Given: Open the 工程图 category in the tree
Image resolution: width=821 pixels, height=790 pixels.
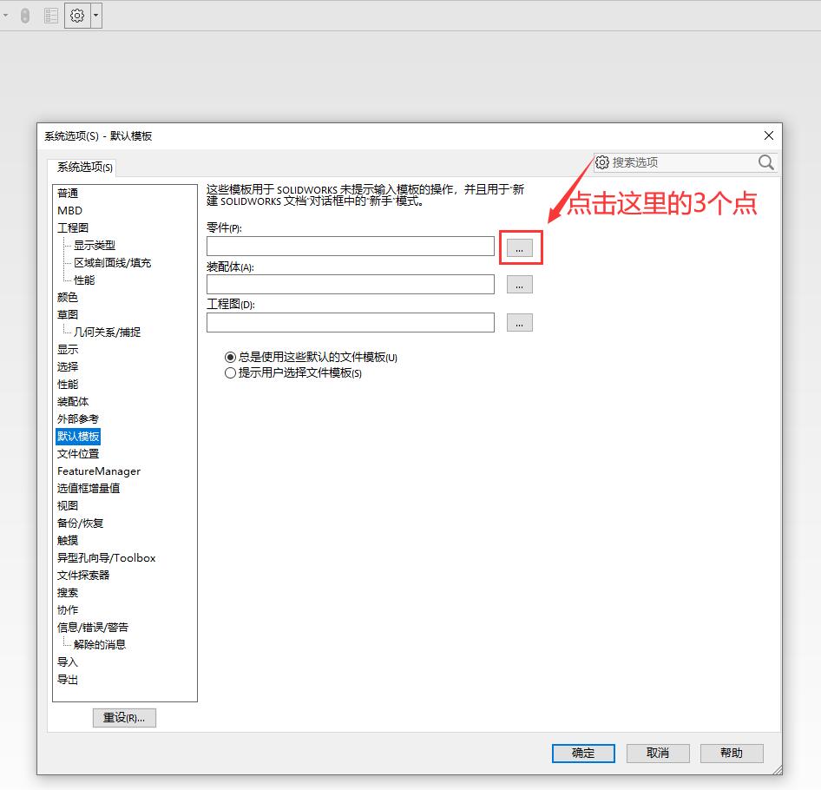Looking at the screenshot, I should click(73, 228).
